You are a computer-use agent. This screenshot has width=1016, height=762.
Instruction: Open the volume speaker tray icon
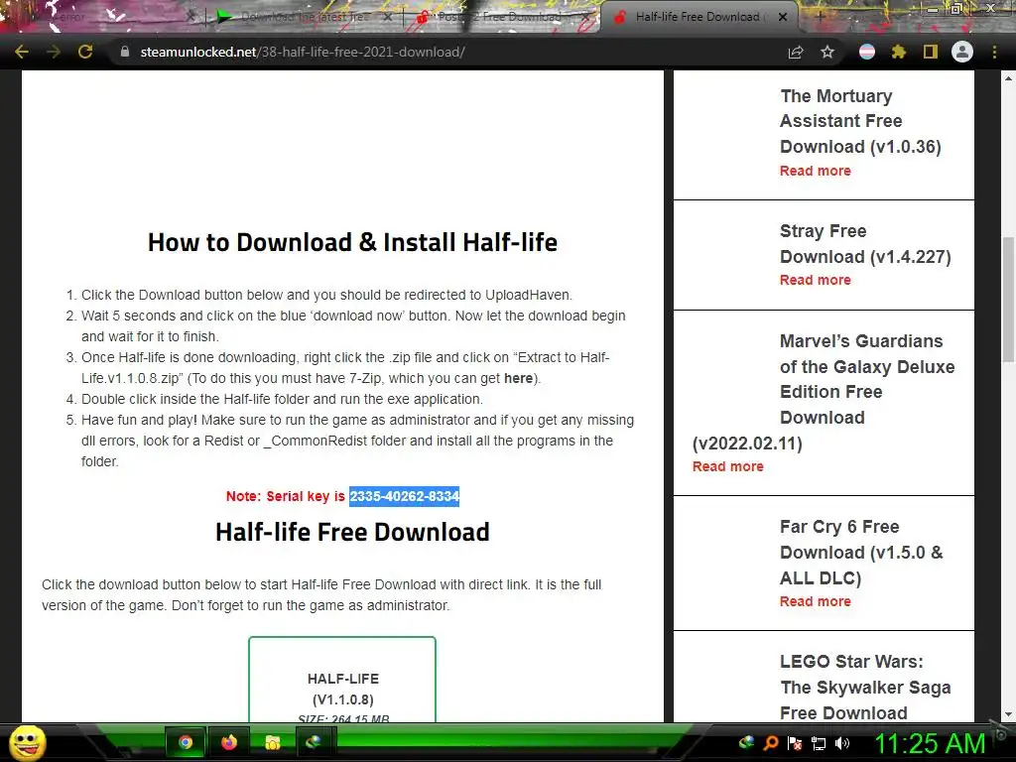842,743
